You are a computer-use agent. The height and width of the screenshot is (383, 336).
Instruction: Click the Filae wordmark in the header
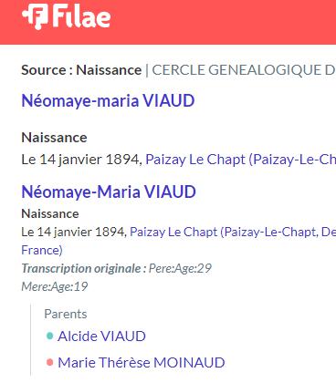click(x=81, y=16)
